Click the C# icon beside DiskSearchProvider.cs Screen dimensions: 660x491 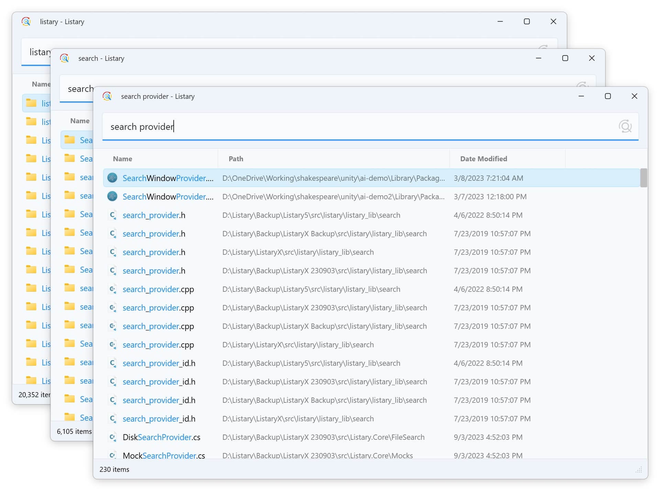coord(112,437)
